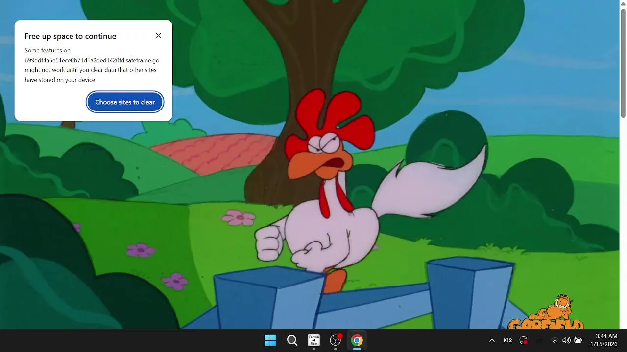Click the battery status tray icon

[578, 340]
